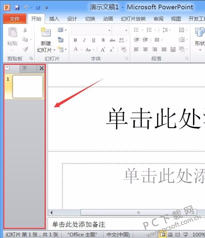The image size is (205, 238).
Task: Open the 审阅 ribbon tab
Action: (158, 19)
